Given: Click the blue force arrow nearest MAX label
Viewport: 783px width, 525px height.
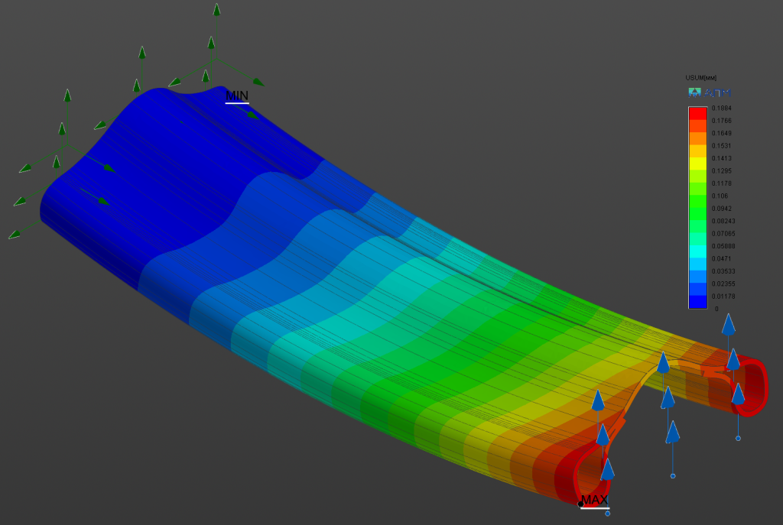Looking at the screenshot, I should (607, 469).
